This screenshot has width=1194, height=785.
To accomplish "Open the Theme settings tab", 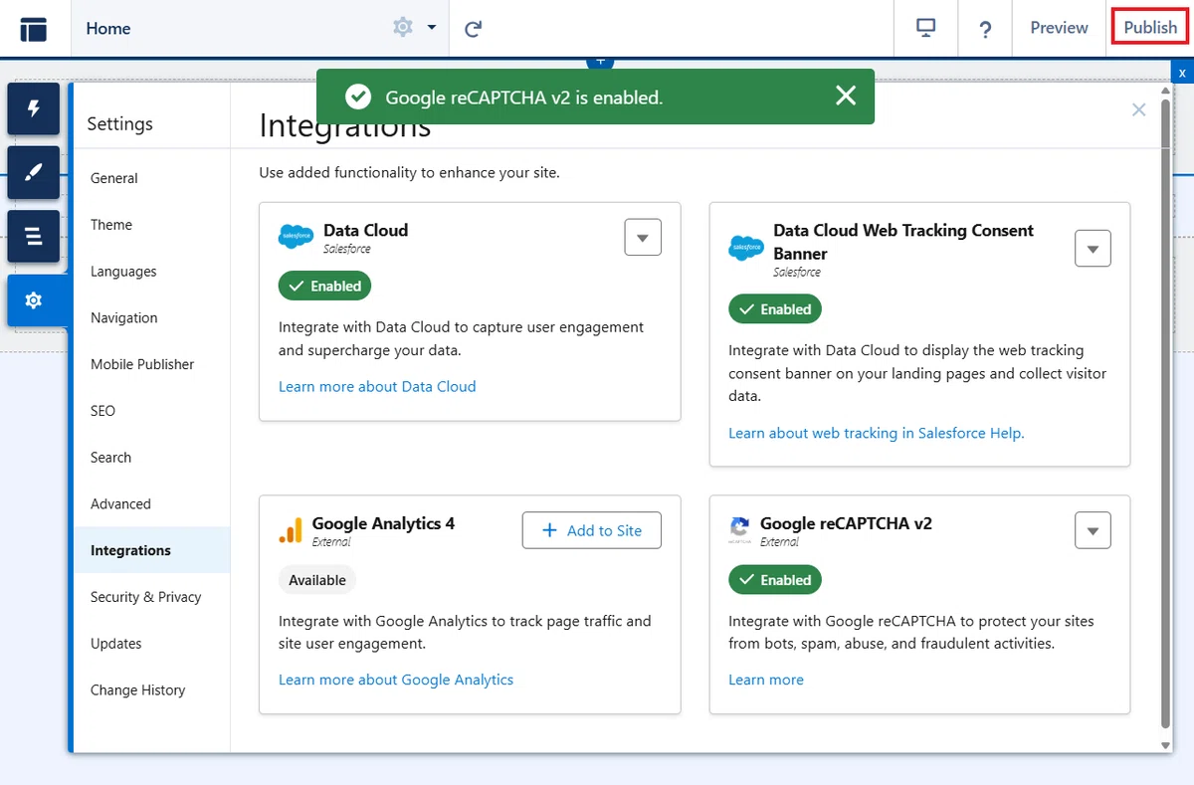I will [x=151, y=225].
